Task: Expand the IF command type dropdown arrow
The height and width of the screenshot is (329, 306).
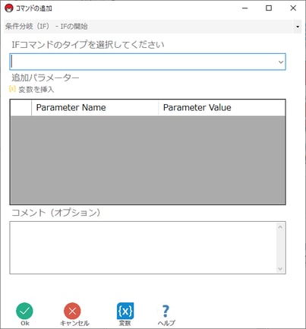Action: (281, 62)
